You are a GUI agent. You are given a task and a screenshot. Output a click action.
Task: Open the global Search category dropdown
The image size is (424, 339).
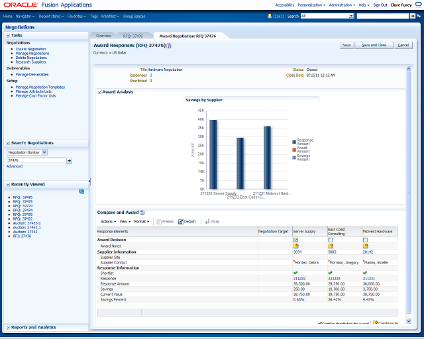[351, 16]
